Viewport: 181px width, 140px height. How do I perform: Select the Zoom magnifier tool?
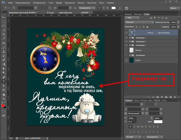[4, 99]
